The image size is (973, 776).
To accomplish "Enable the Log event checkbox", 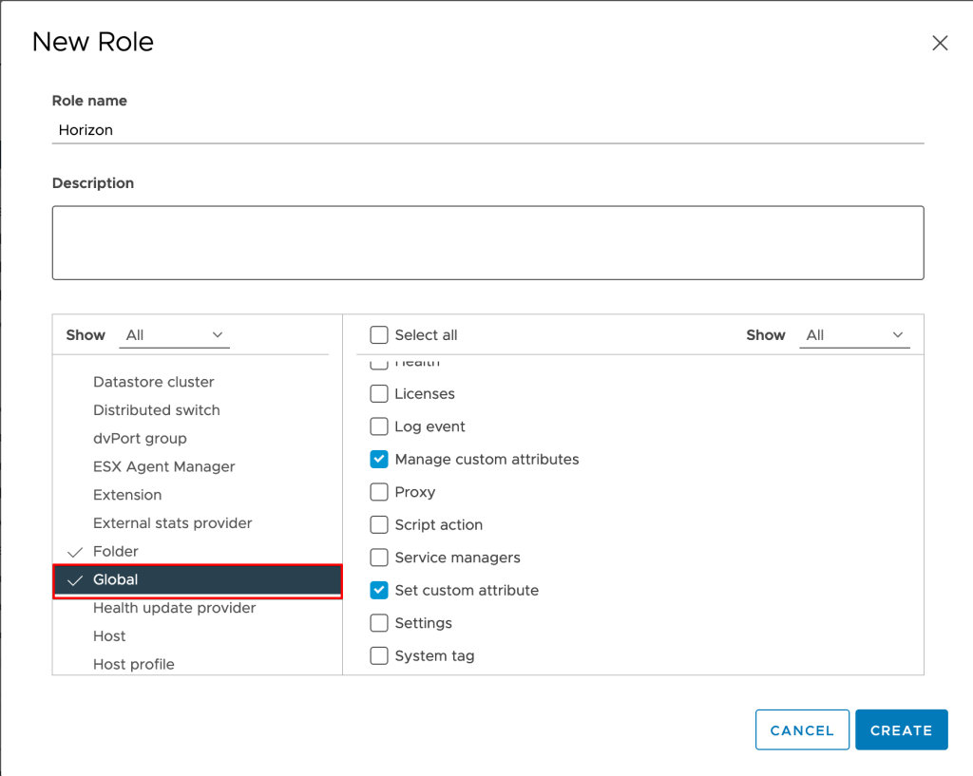I will pyautogui.click(x=379, y=426).
